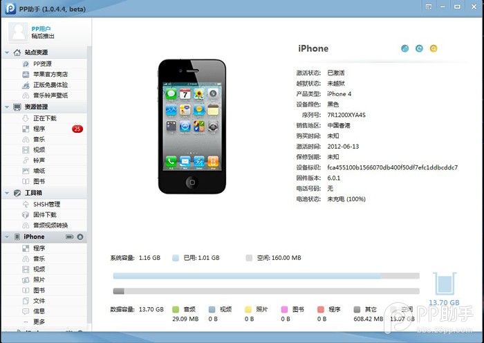Click the 608.42 MB other-data value
The height and width of the screenshot is (343, 484).
click(369, 319)
